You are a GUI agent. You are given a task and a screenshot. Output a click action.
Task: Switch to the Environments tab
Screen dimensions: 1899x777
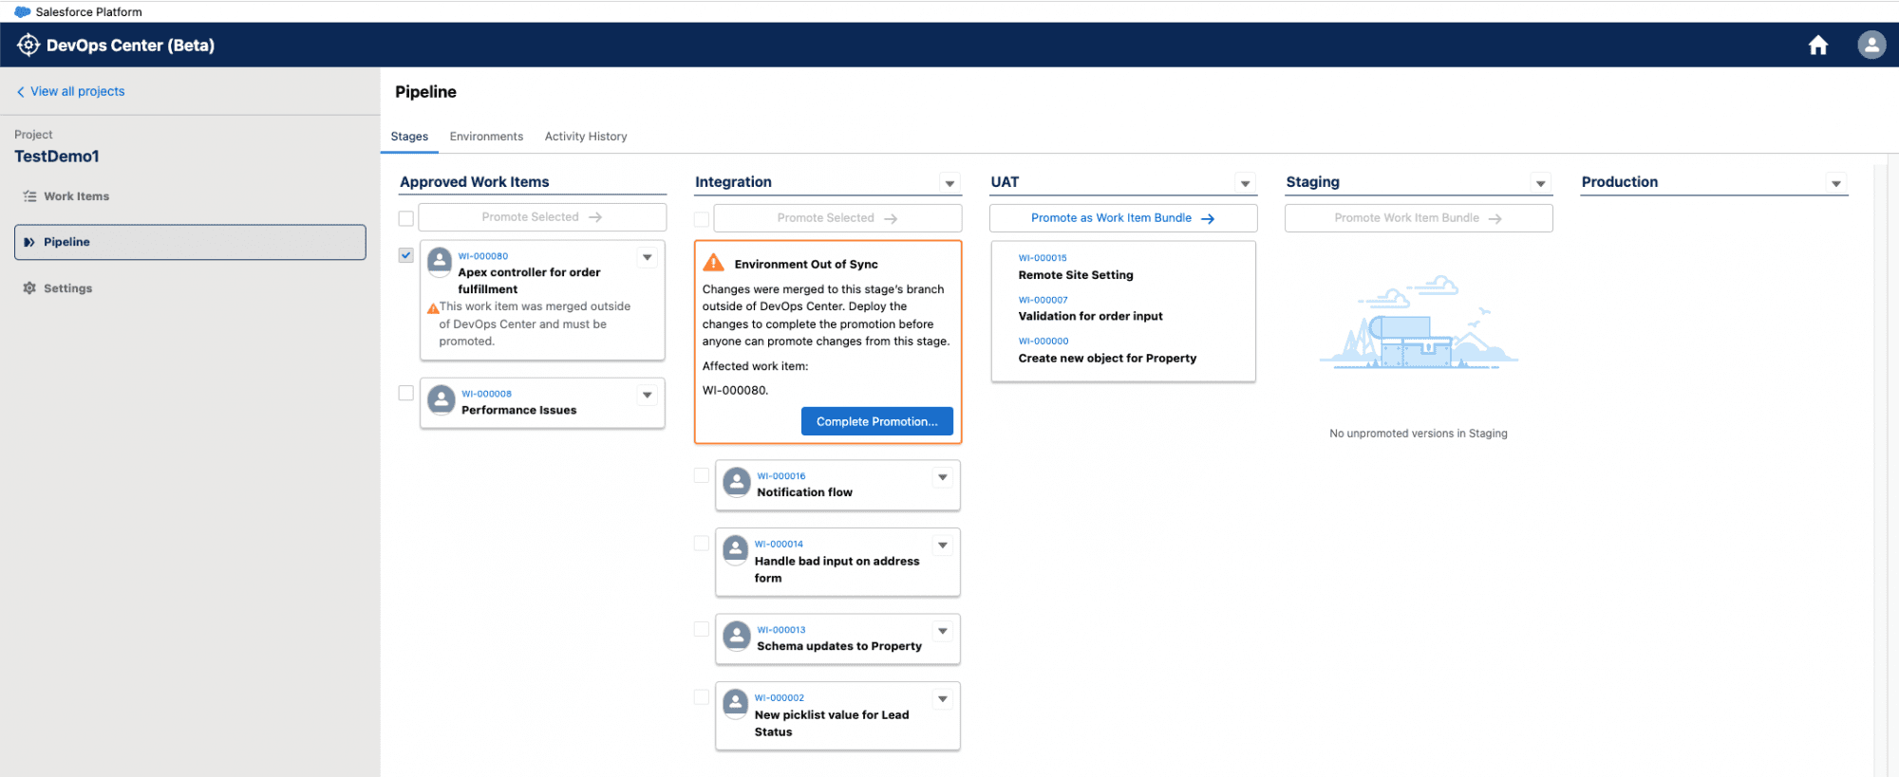tap(486, 137)
